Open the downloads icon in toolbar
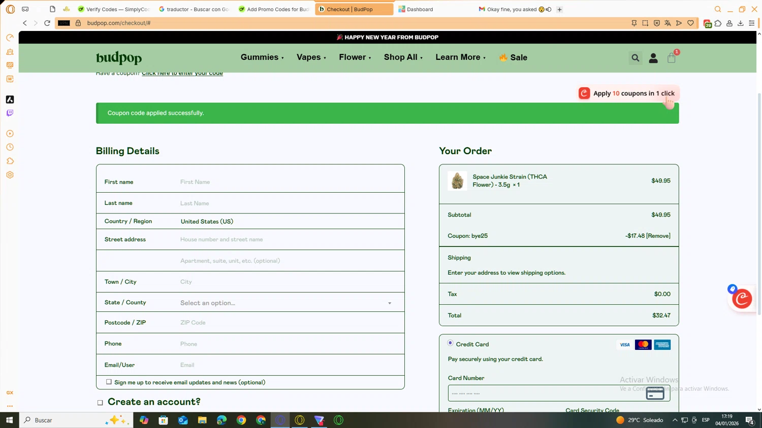This screenshot has width=762, height=428. point(740,23)
